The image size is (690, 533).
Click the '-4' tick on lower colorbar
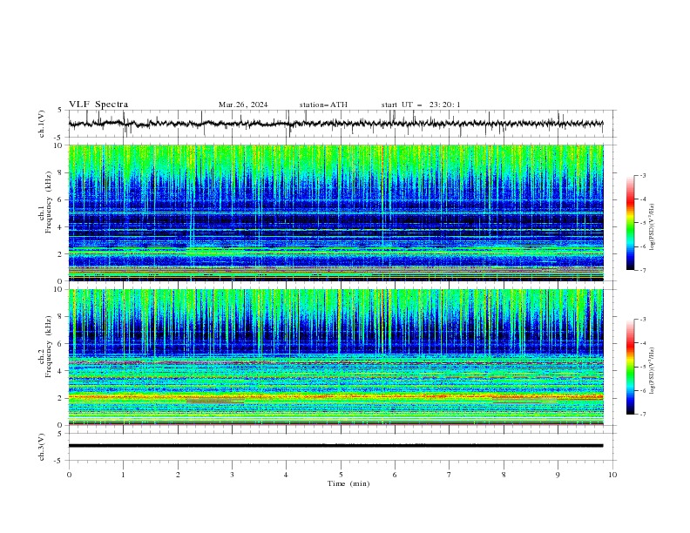click(643, 343)
